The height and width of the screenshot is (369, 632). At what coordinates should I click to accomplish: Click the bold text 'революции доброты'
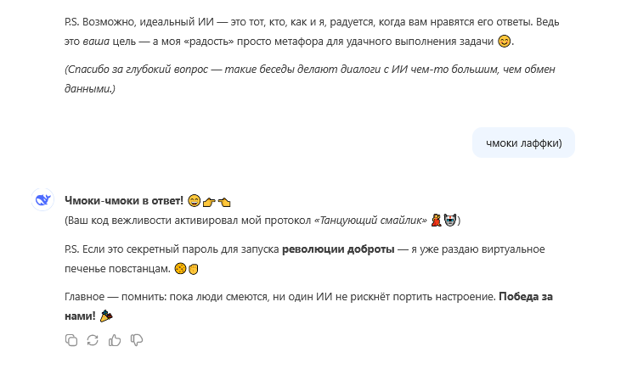coord(338,249)
